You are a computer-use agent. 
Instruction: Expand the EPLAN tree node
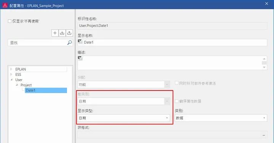[11, 69]
